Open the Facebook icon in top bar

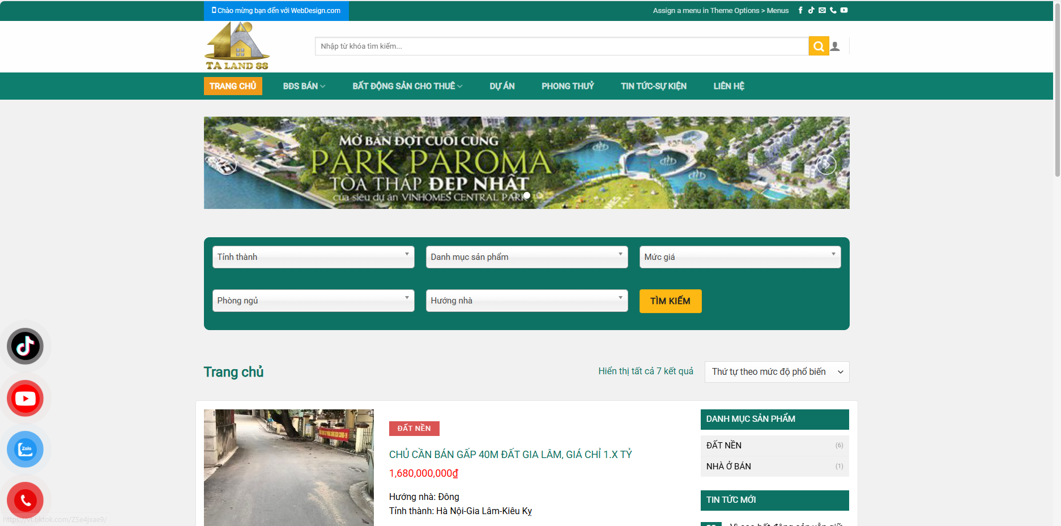800,10
